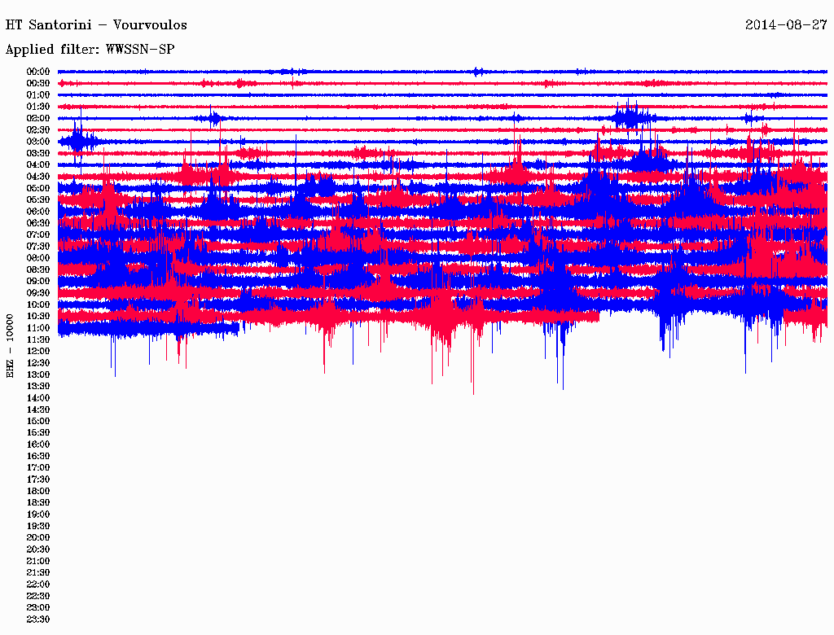Click the 14:00 time label
This screenshot has height=635, width=834.
tap(38, 398)
